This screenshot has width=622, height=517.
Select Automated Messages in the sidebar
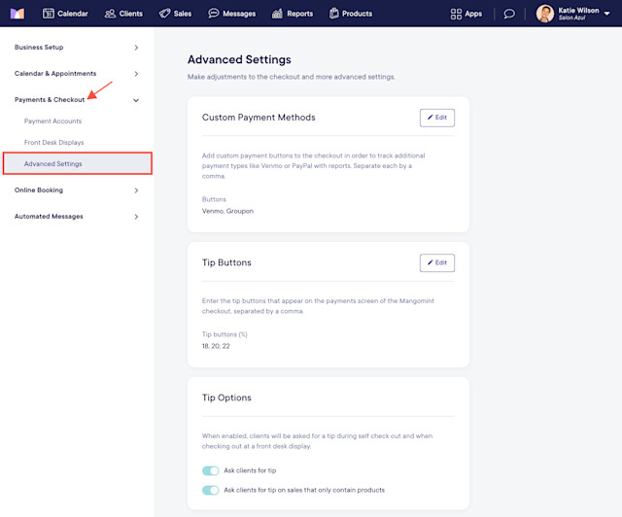coord(49,217)
